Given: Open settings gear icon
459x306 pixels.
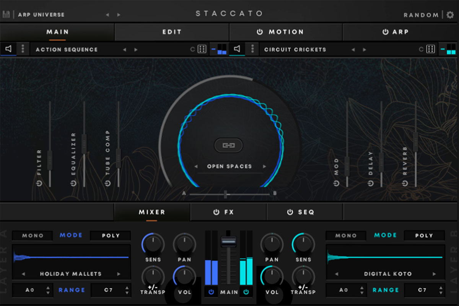Looking at the screenshot, I should point(450,15).
